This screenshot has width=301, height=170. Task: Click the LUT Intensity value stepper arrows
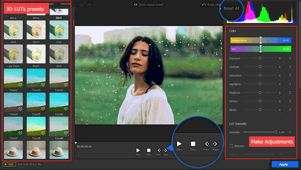(x=290, y=132)
